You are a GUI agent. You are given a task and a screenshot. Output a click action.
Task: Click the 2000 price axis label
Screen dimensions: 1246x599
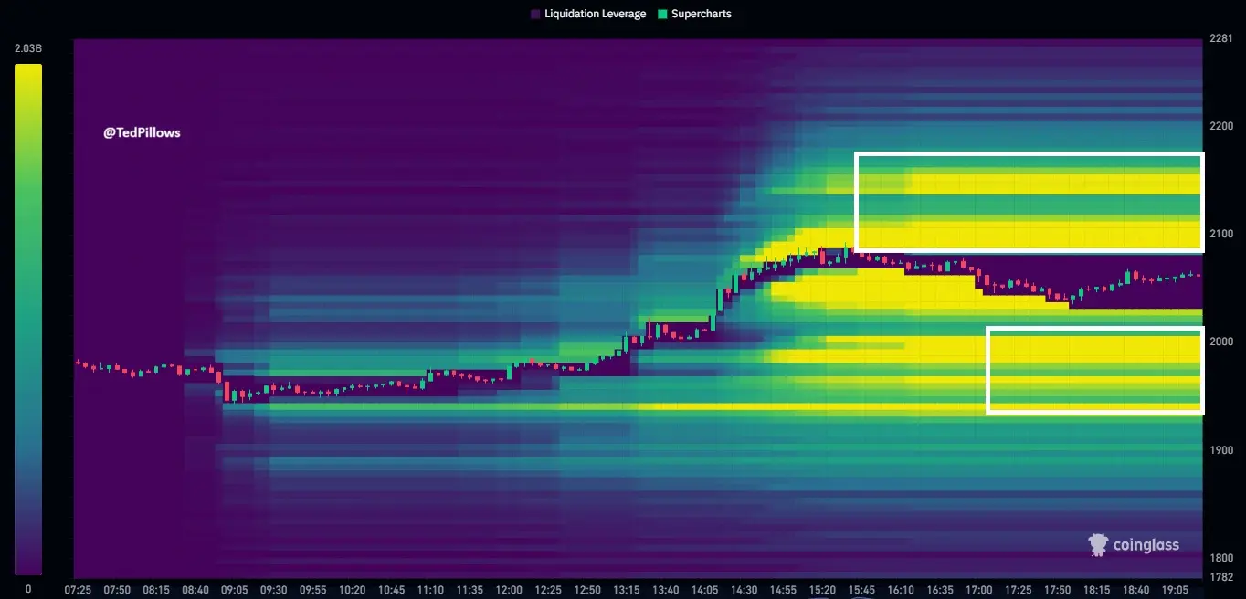(x=1220, y=342)
